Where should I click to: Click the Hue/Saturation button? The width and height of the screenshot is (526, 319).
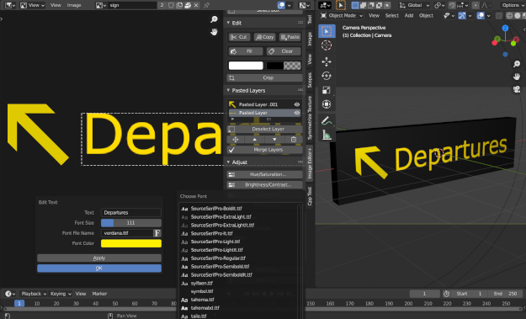click(264, 174)
